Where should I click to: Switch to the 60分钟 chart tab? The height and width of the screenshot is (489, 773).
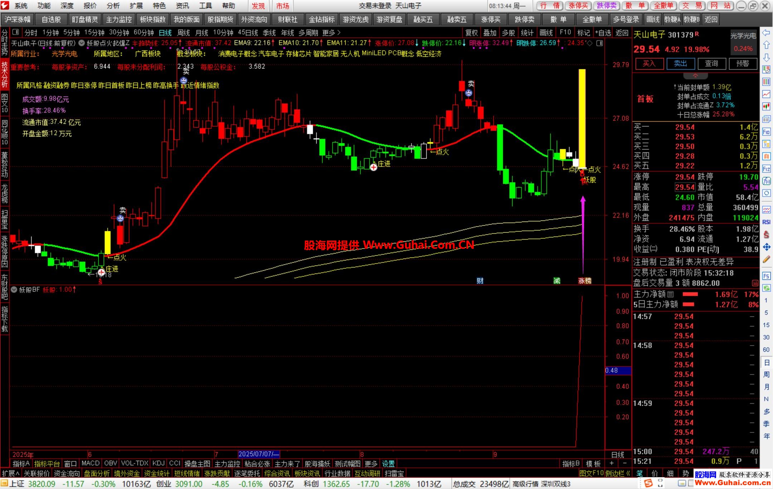pyautogui.click(x=144, y=33)
